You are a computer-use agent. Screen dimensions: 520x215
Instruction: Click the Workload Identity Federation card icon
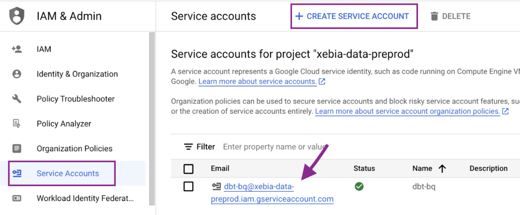(x=17, y=198)
